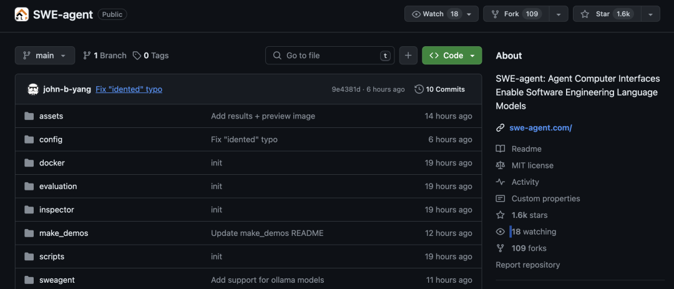Image resolution: width=674 pixels, height=289 pixels.
Task: Click the plus add file icon
Action: click(x=408, y=56)
